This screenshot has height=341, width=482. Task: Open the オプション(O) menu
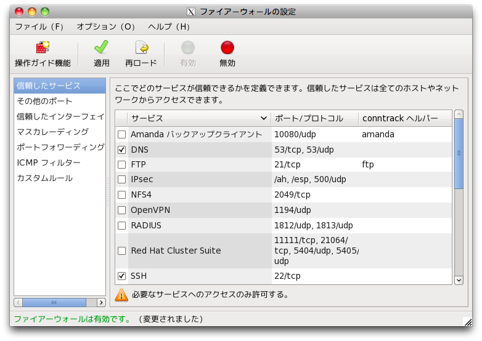106,27
